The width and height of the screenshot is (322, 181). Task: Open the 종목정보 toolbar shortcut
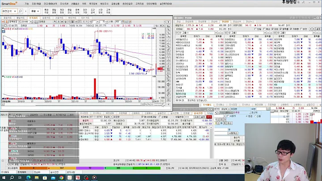(77, 11)
